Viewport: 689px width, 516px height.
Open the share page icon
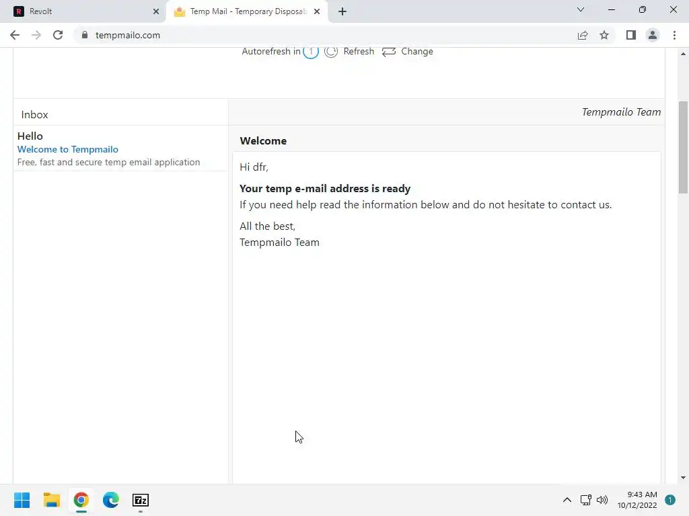click(x=583, y=35)
